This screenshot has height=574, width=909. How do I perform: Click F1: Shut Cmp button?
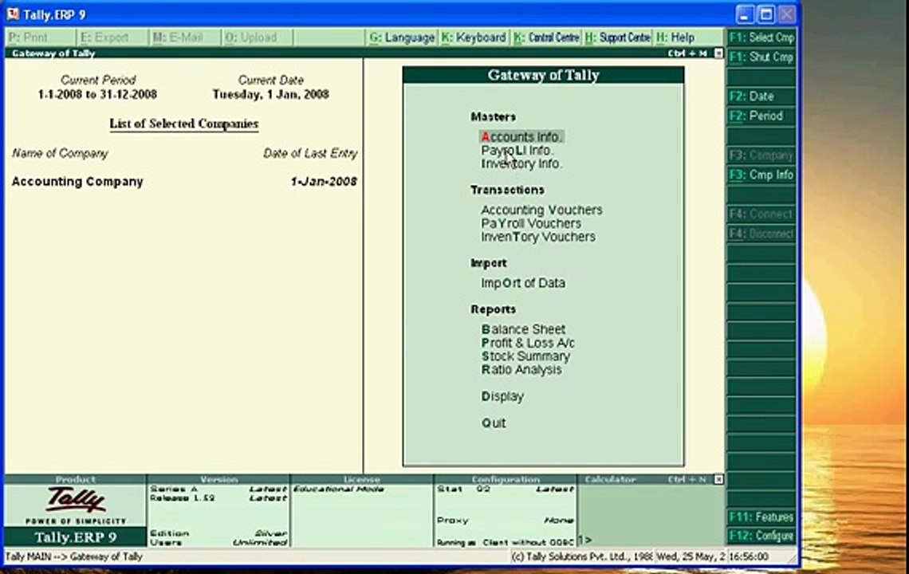click(x=761, y=57)
